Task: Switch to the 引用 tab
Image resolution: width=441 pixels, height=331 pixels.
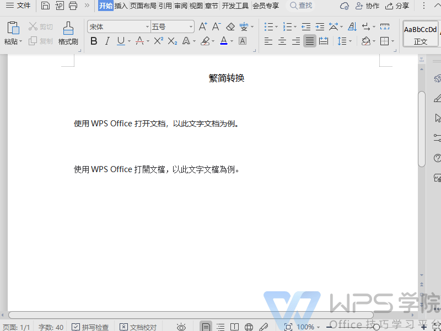Action: pyautogui.click(x=165, y=6)
